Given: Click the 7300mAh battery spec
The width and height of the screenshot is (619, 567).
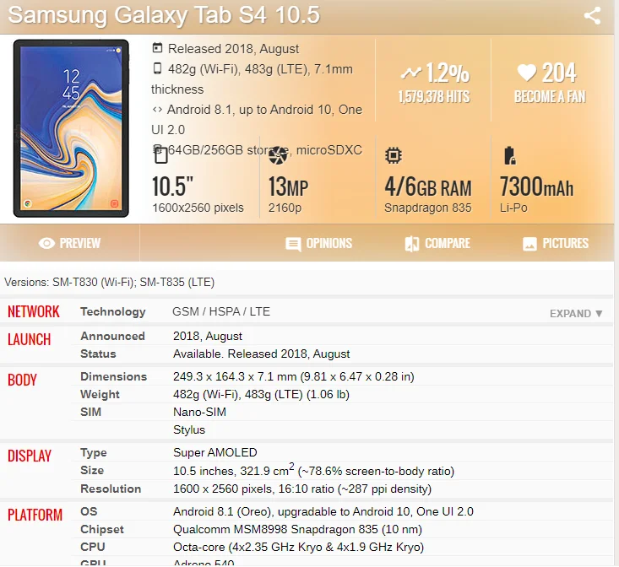Looking at the screenshot, I should (536, 186).
